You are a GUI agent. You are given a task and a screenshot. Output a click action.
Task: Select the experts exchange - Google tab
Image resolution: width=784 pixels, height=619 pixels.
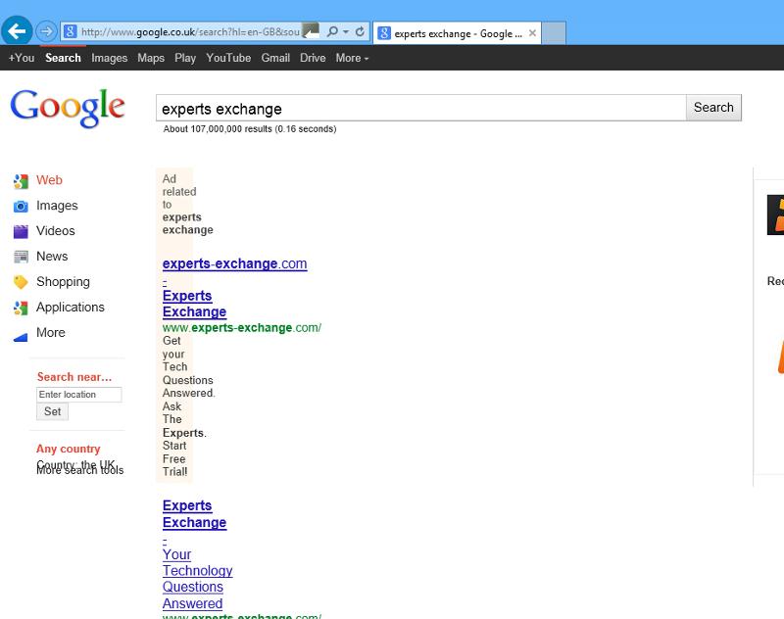[x=457, y=33]
